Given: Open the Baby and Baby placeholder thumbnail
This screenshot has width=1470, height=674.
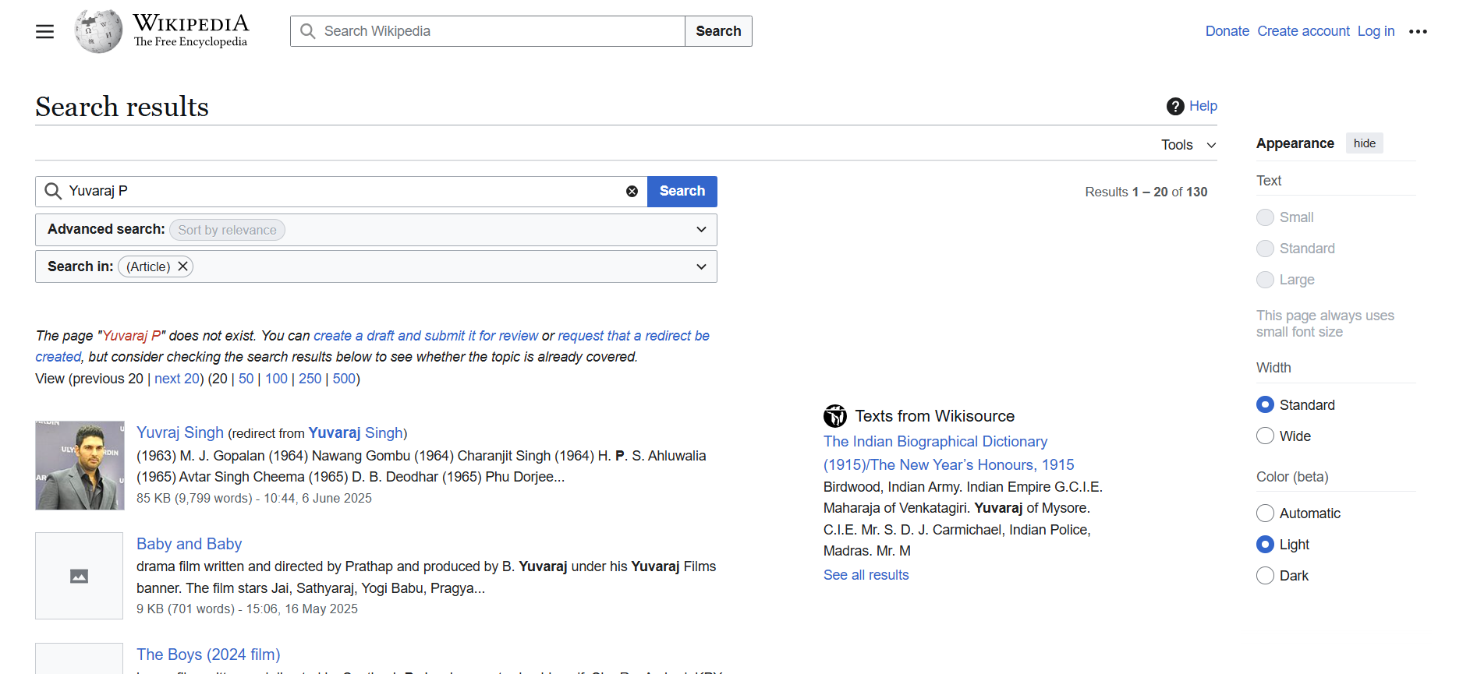Looking at the screenshot, I should [79, 576].
